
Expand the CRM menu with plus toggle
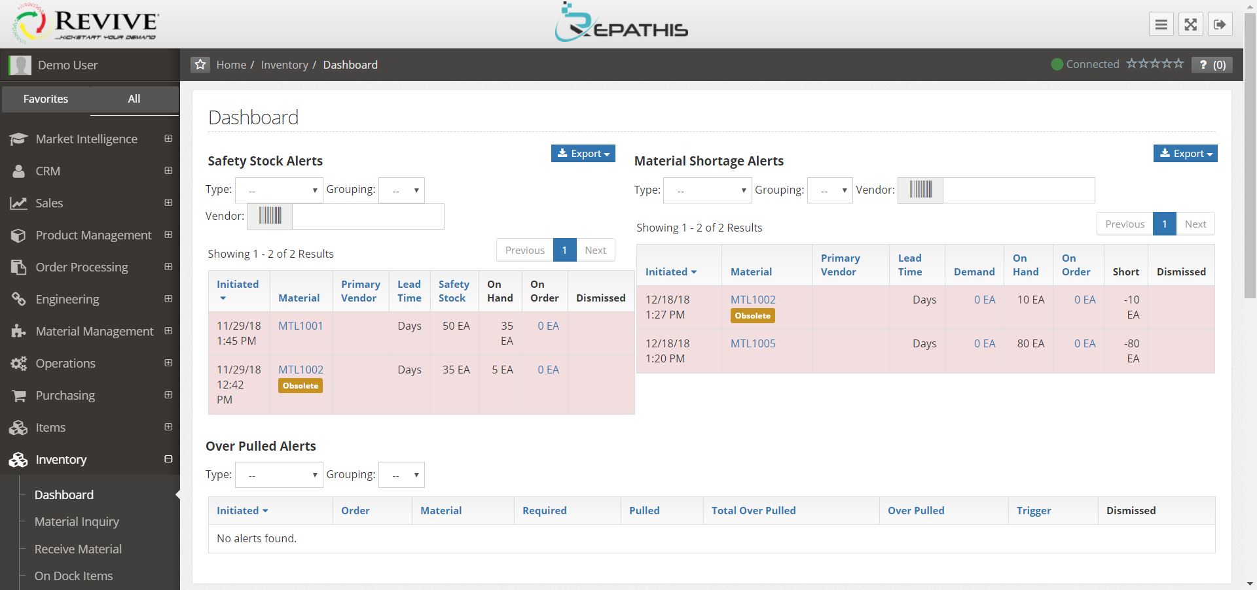pyautogui.click(x=168, y=171)
